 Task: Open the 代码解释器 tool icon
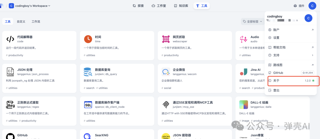coord(10,39)
